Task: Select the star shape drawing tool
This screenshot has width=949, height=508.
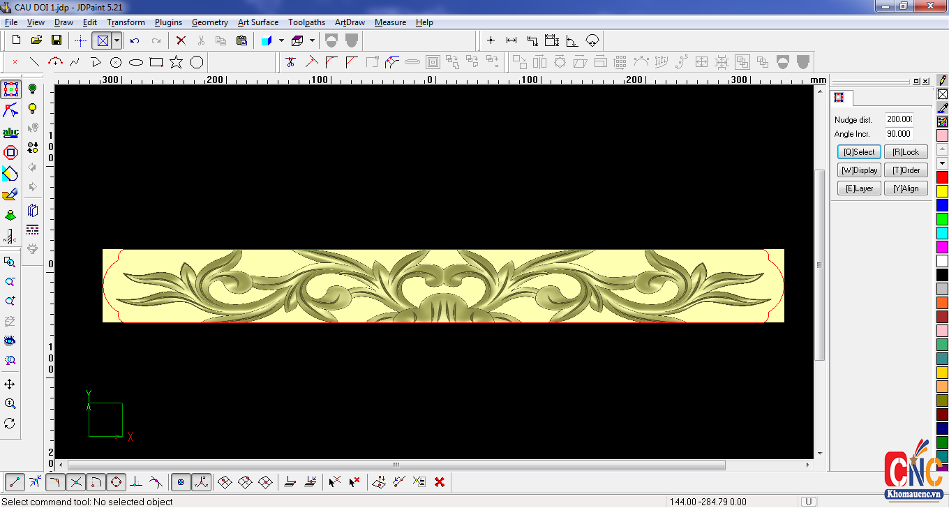Action: point(177,62)
